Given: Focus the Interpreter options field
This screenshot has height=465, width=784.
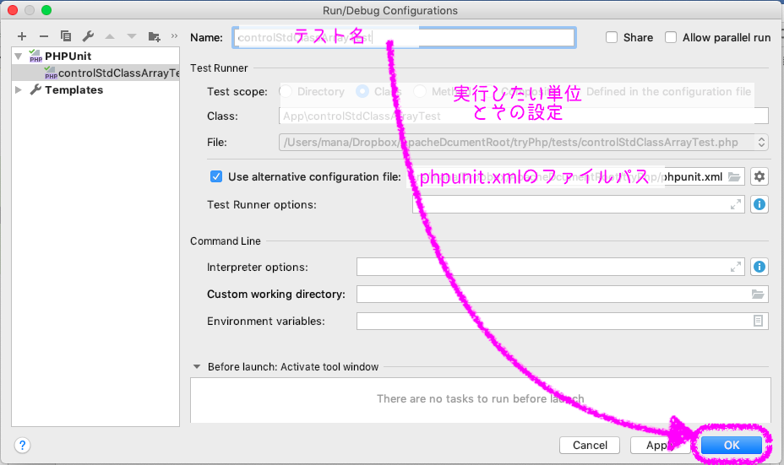Looking at the screenshot, I should (x=551, y=267).
